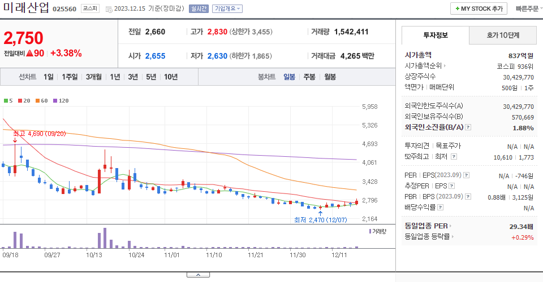The width and height of the screenshot is (543, 282).
Task: Click the 시가총액 value 837억원
Action: (x=521, y=56)
